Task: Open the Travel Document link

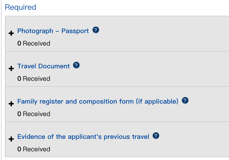Action: click(x=44, y=66)
